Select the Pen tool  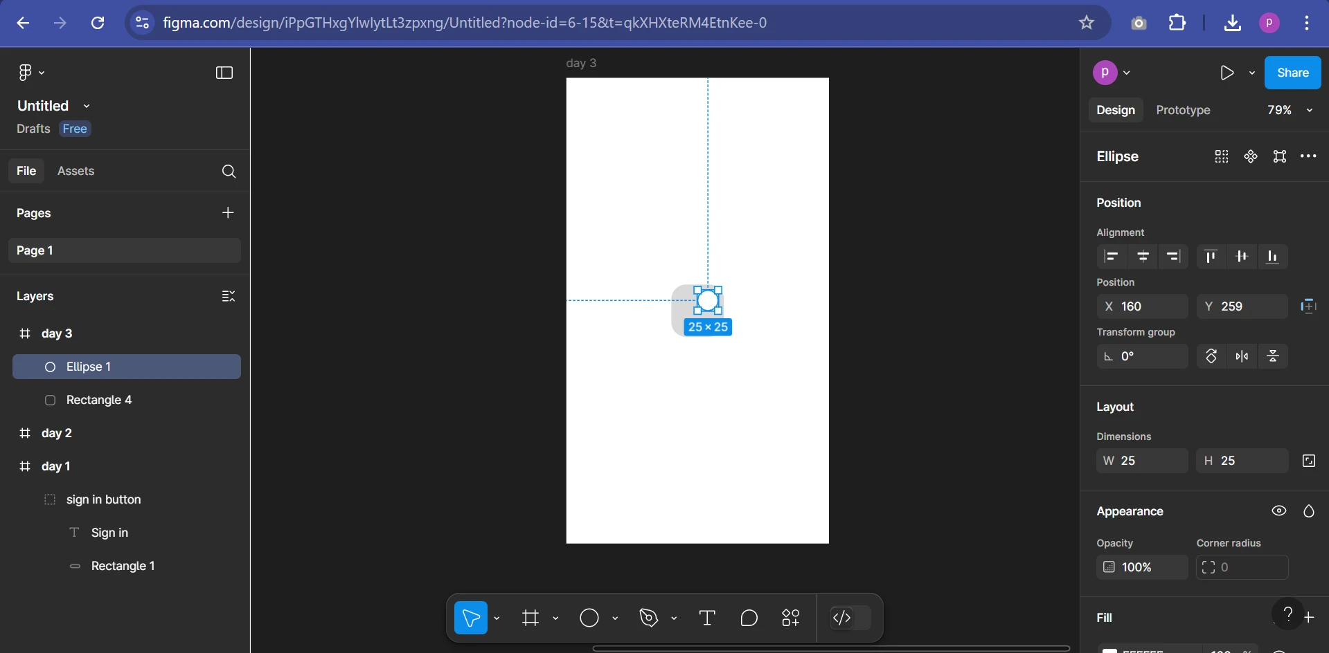pyautogui.click(x=649, y=618)
